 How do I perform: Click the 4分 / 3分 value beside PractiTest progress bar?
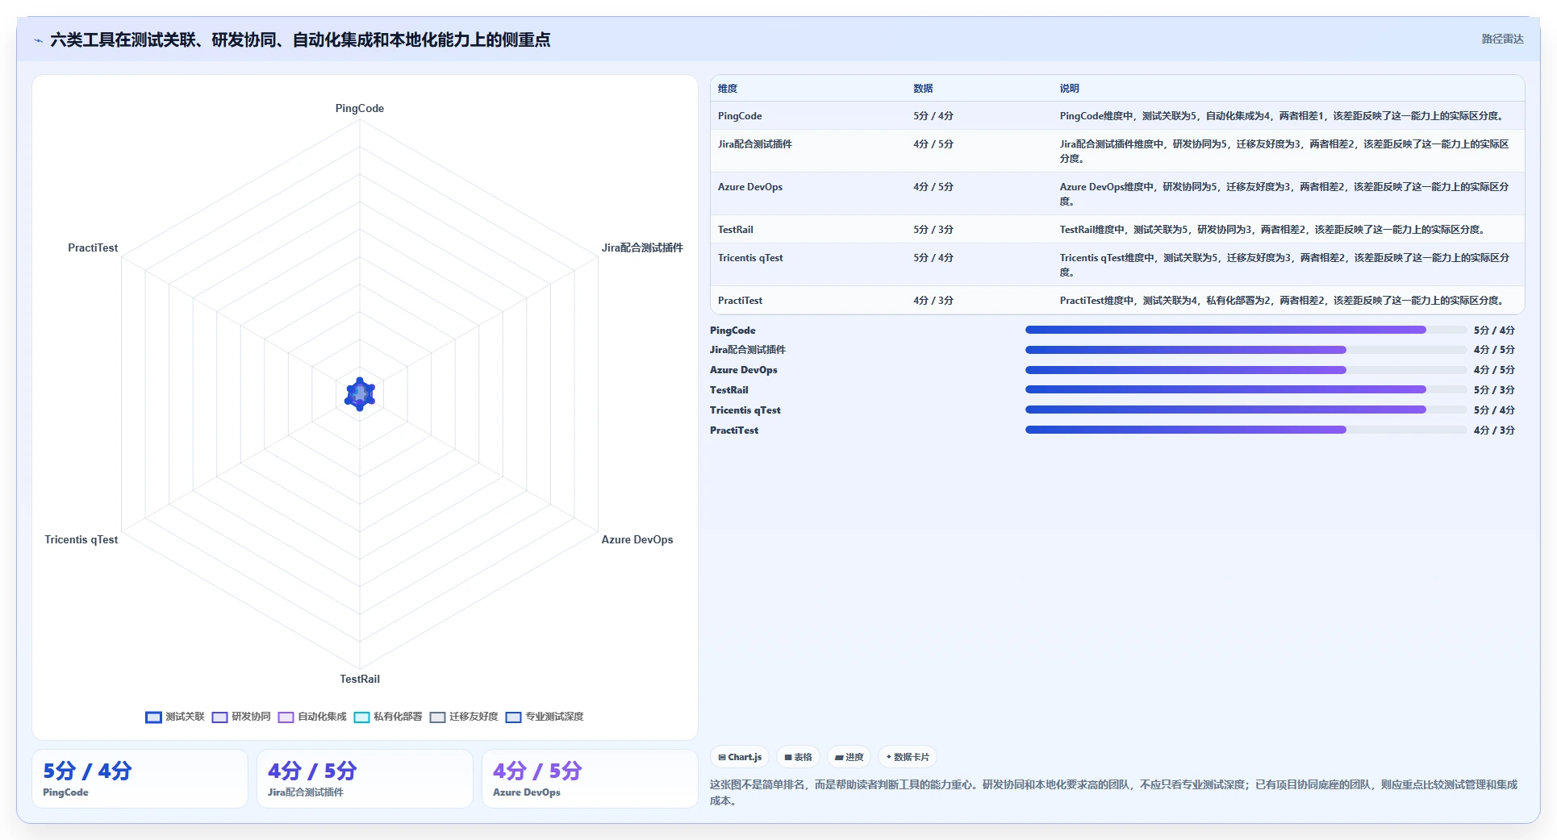point(1494,430)
